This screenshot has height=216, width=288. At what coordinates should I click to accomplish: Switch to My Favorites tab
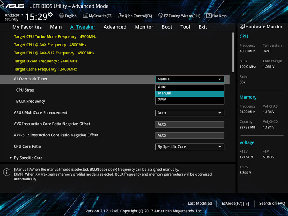tap(27, 27)
